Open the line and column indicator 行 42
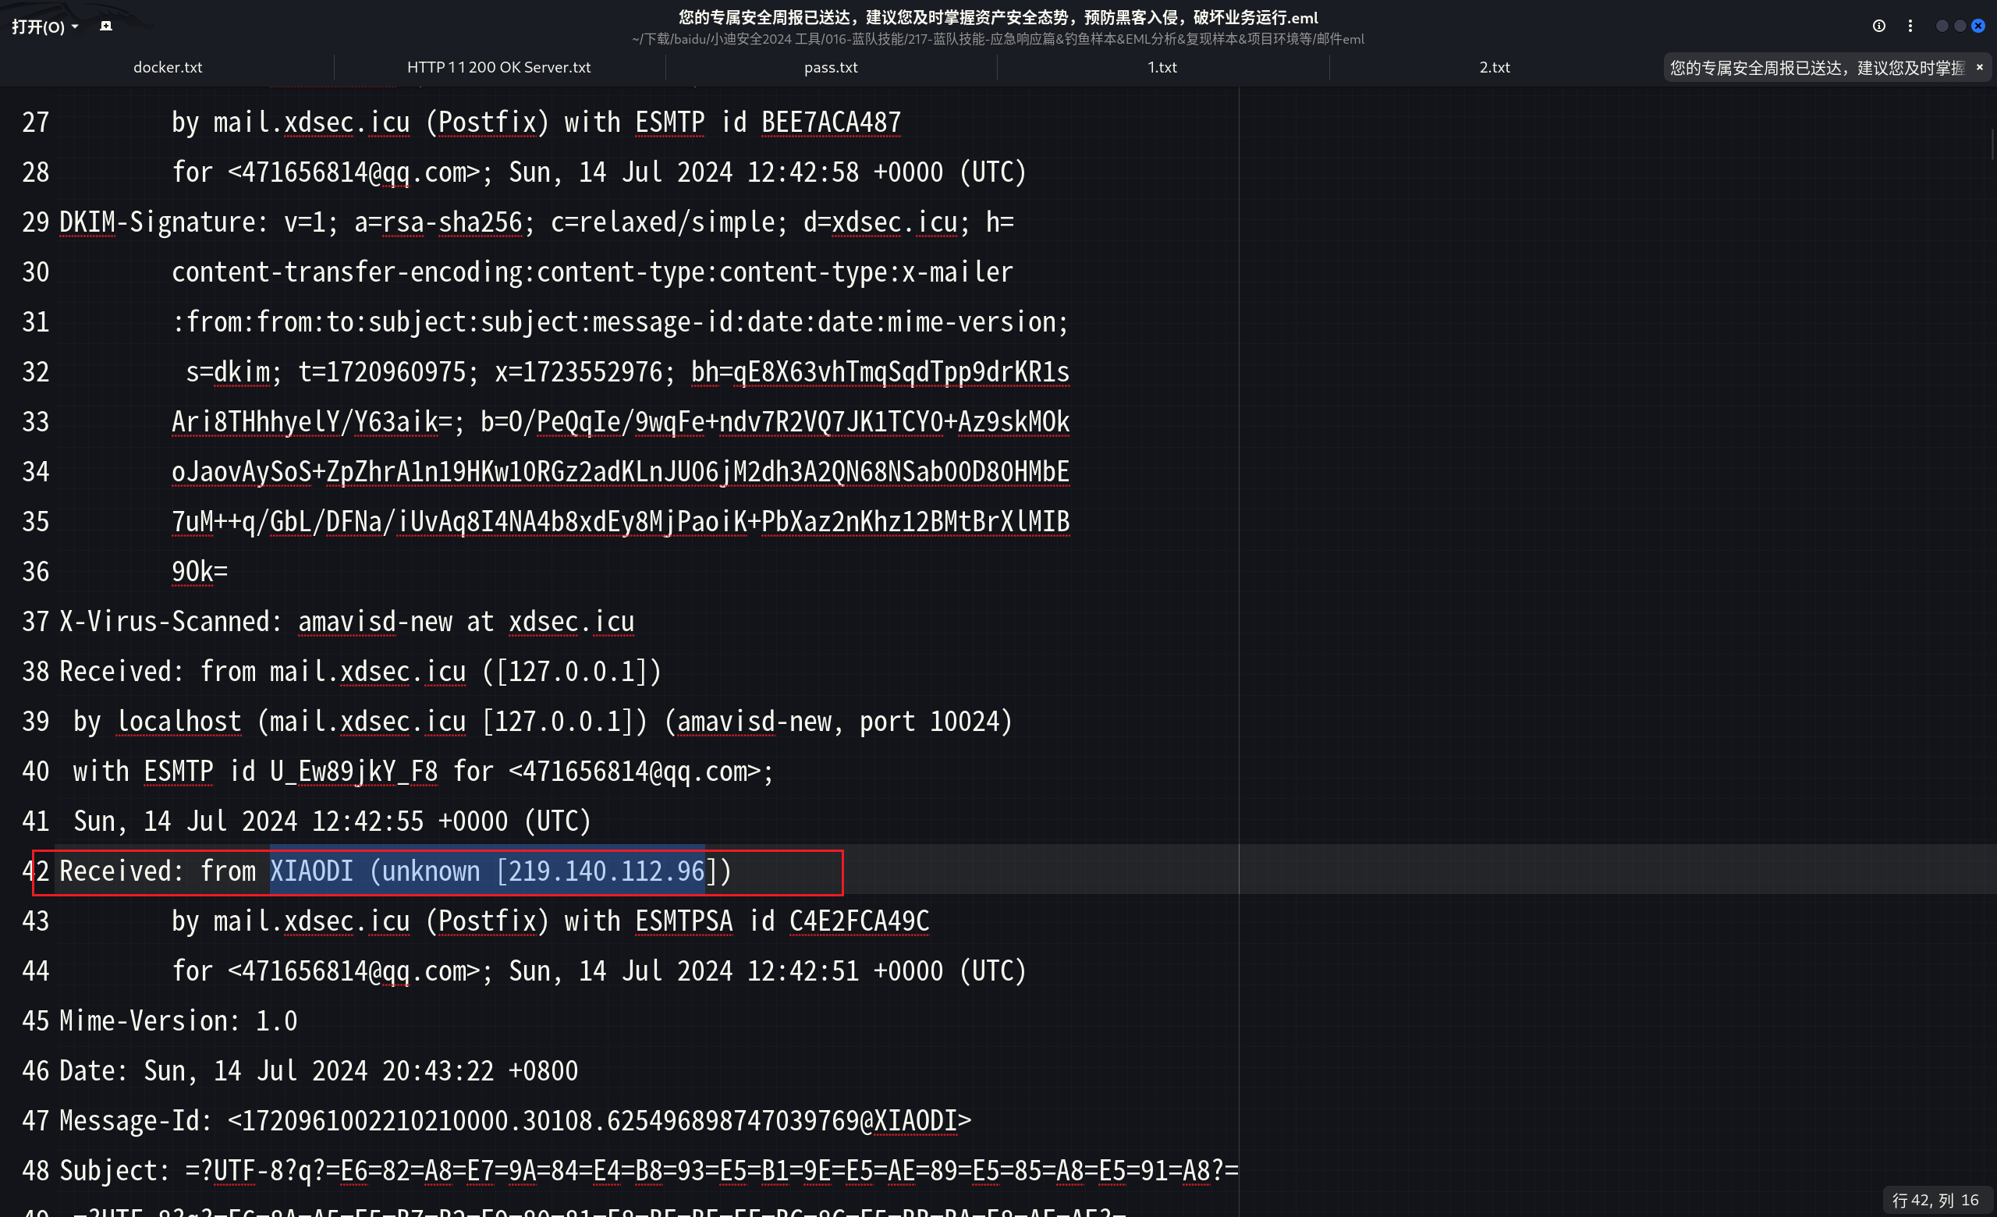Image resolution: width=1997 pixels, height=1217 pixels. (x=1935, y=1200)
